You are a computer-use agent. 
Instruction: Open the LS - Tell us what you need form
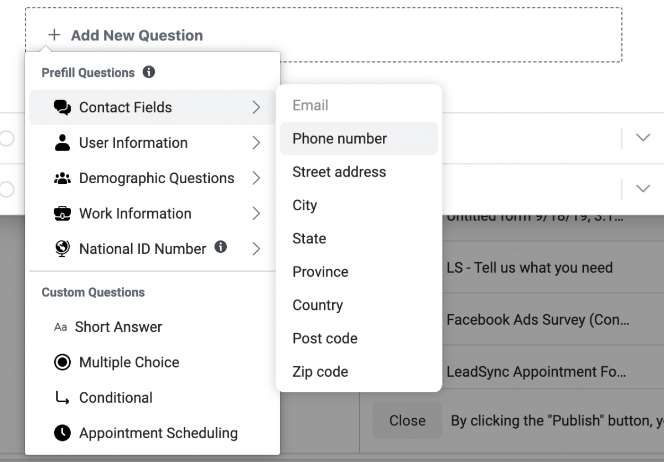(x=529, y=267)
